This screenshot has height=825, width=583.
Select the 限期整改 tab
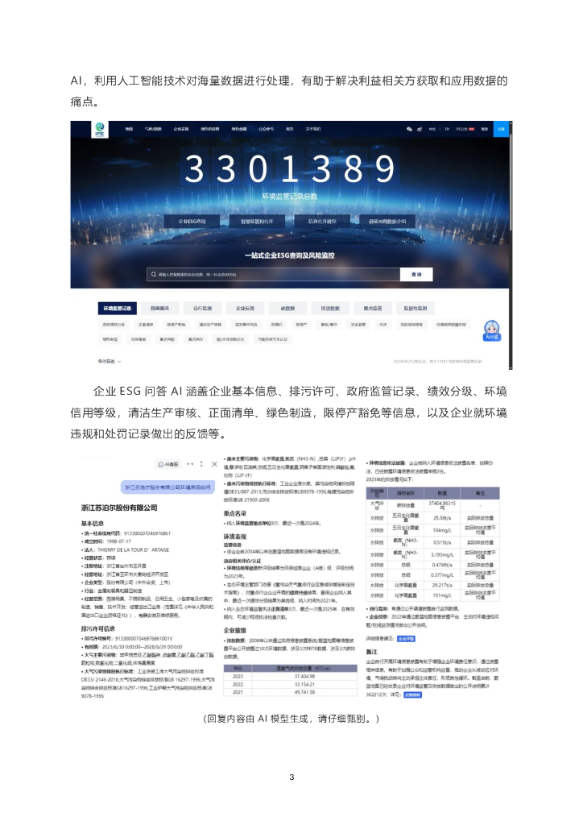(x=159, y=309)
